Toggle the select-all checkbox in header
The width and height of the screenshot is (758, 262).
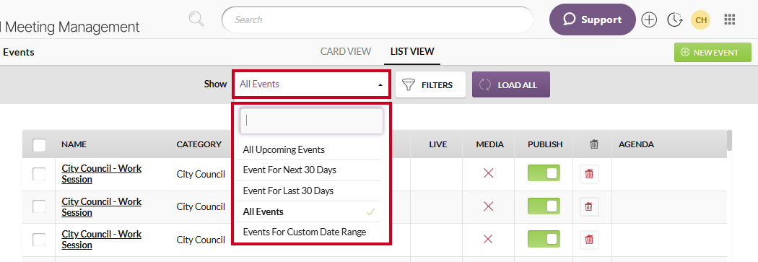[39, 145]
